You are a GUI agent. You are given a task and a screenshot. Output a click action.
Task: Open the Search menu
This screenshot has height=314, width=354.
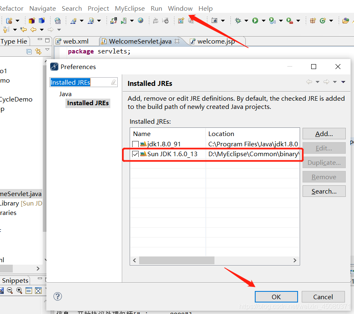click(72, 8)
